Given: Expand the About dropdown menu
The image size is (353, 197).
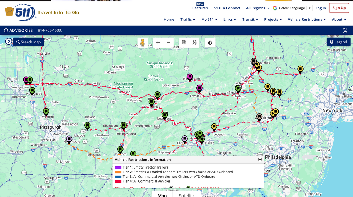Looking at the screenshot, I should tap(339, 19).
